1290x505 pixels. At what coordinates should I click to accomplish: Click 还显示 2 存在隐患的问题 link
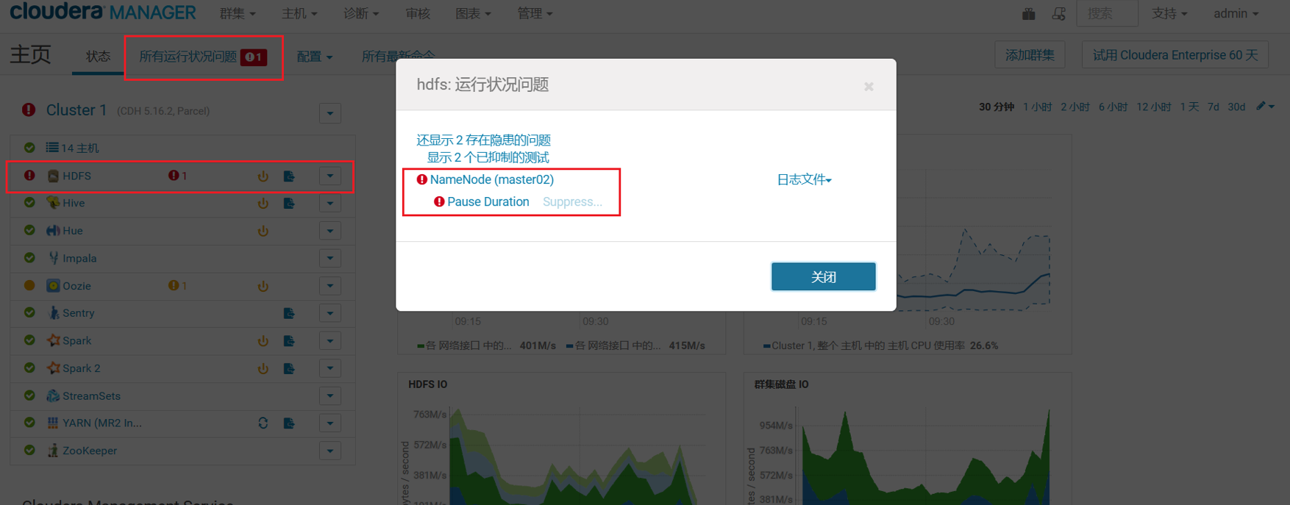[x=483, y=140]
